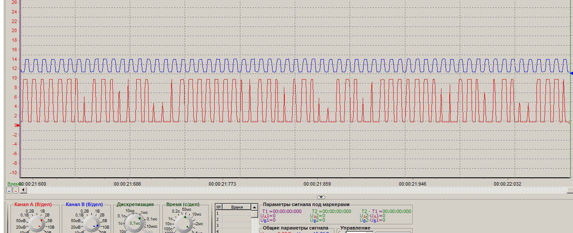The height and width of the screenshot is (233, 573).
Task: Click the UA1=0 reading
Action: point(268,216)
